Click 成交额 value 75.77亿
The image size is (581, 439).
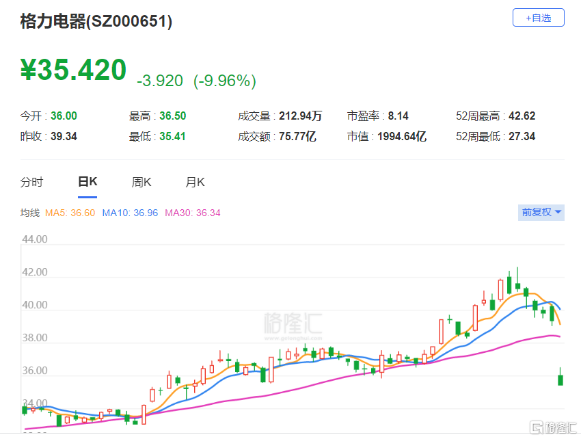click(297, 136)
